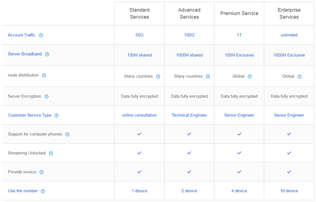Show help for Support for computer phones

coord(67,135)
